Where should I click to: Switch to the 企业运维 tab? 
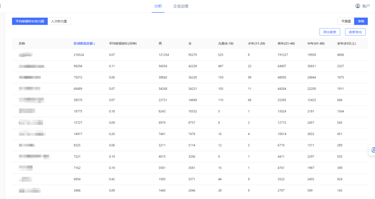point(181,6)
